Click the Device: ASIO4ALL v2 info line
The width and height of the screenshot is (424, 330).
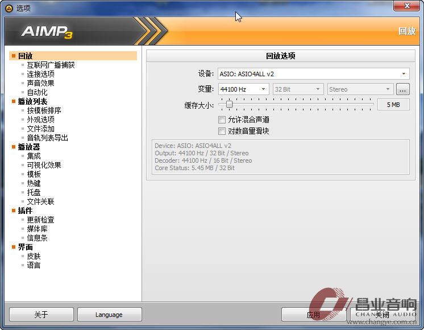[193, 146]
